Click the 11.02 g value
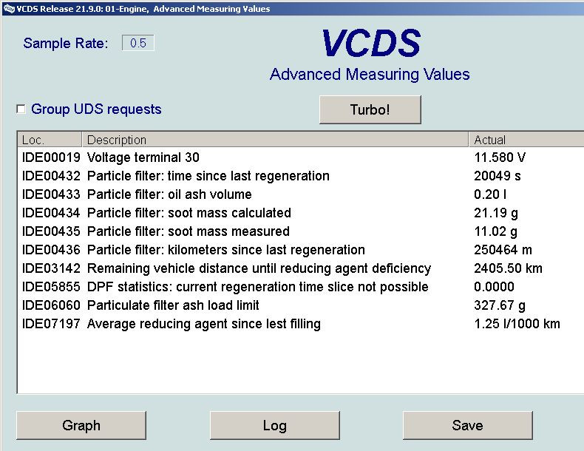 pos(496,231)
